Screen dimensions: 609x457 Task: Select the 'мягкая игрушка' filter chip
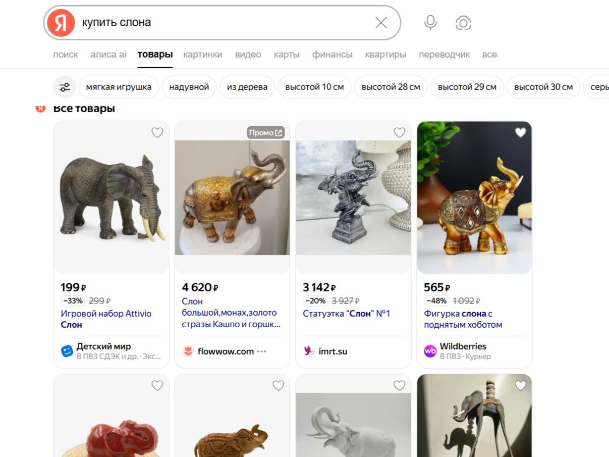coord(119,87)
